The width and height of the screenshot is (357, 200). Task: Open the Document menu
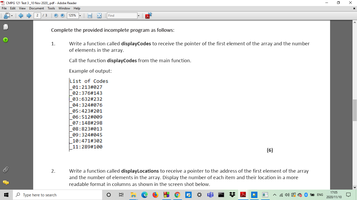click(x=36, y=8)
